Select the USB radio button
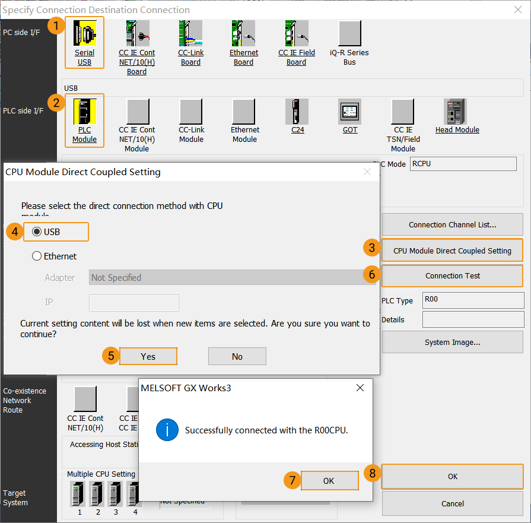Image resolution: width=531 pixels, height=523 pixels. (x=37, y=232)
